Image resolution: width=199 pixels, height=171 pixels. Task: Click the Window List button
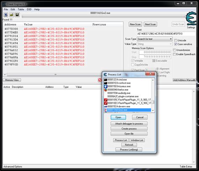click(x=137, y=140)
